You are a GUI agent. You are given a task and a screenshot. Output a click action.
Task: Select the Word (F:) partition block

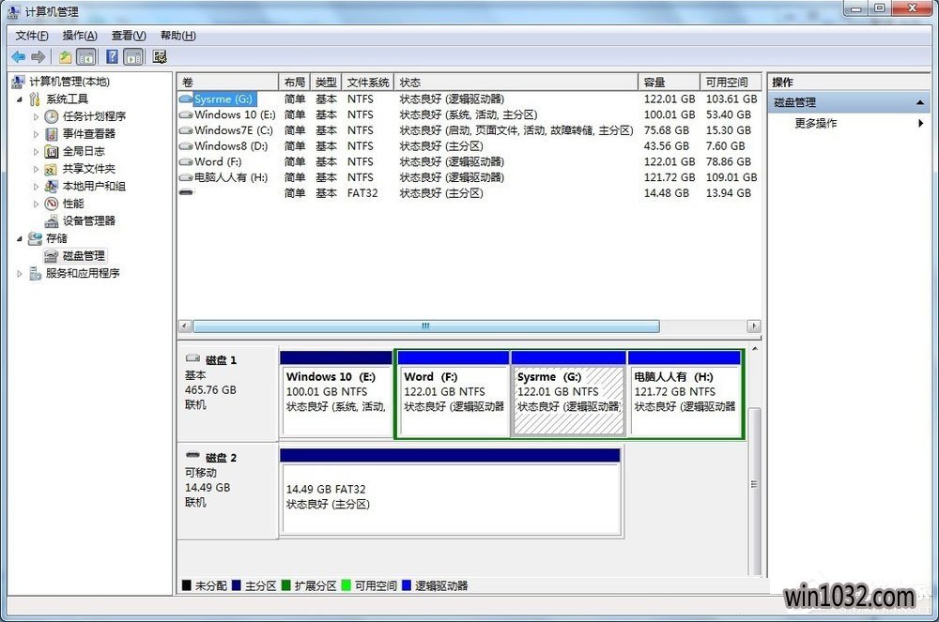tap(453, 392)
